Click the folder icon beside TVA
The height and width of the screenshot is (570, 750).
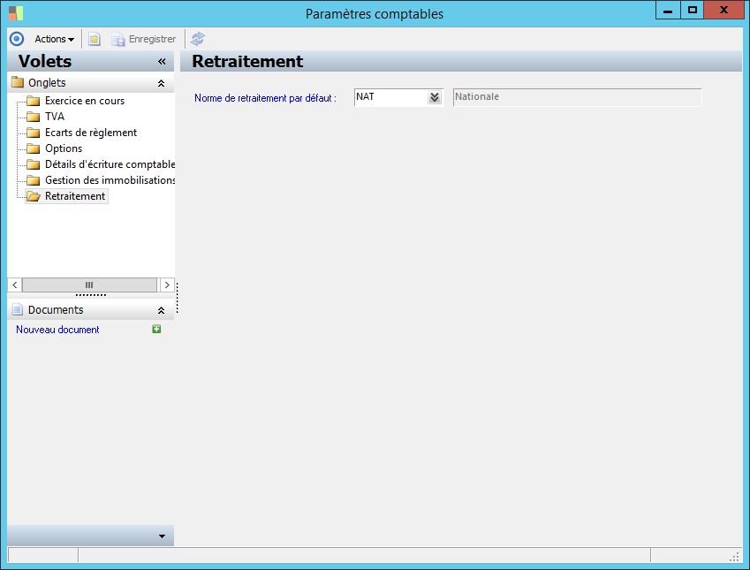point(33,117)
